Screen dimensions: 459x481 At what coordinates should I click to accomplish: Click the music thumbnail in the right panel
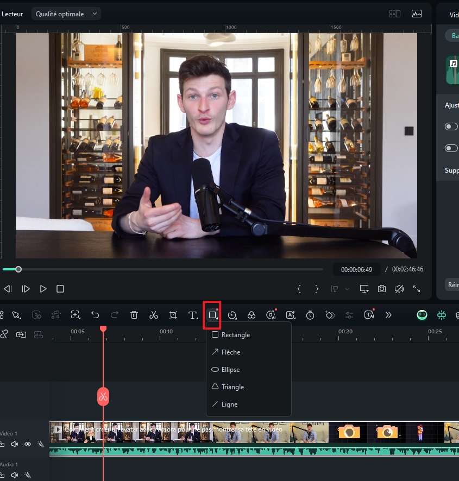[452, 70]
